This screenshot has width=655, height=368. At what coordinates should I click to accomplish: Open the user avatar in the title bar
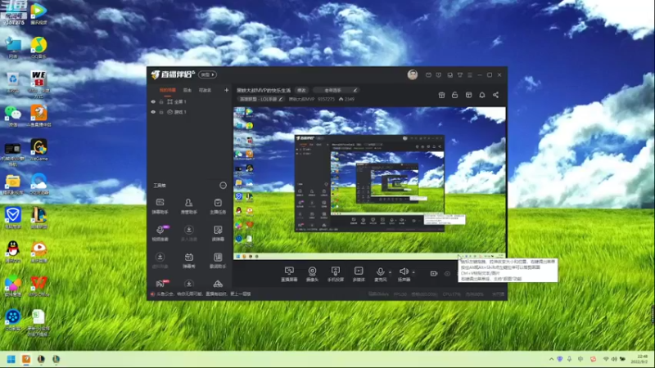tap(413, 74)
